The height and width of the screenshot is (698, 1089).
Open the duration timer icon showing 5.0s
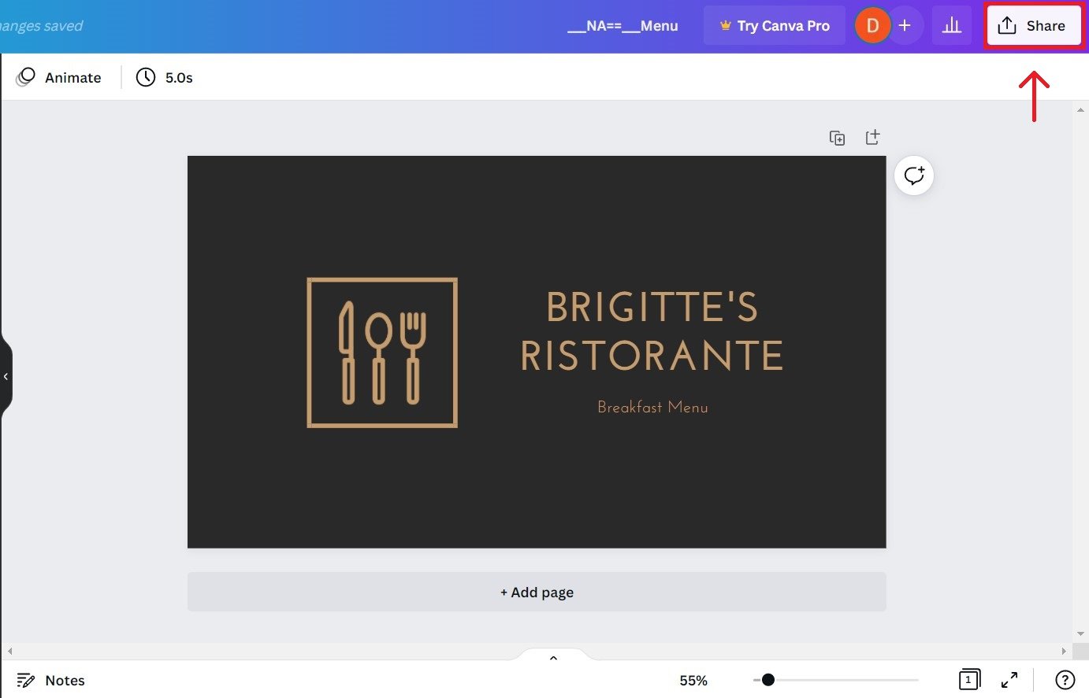click(145, 77)
